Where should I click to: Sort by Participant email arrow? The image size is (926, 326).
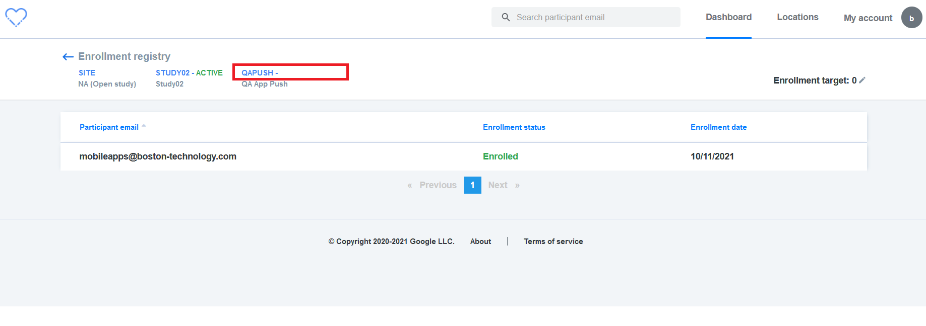click(x=144, y=126)
